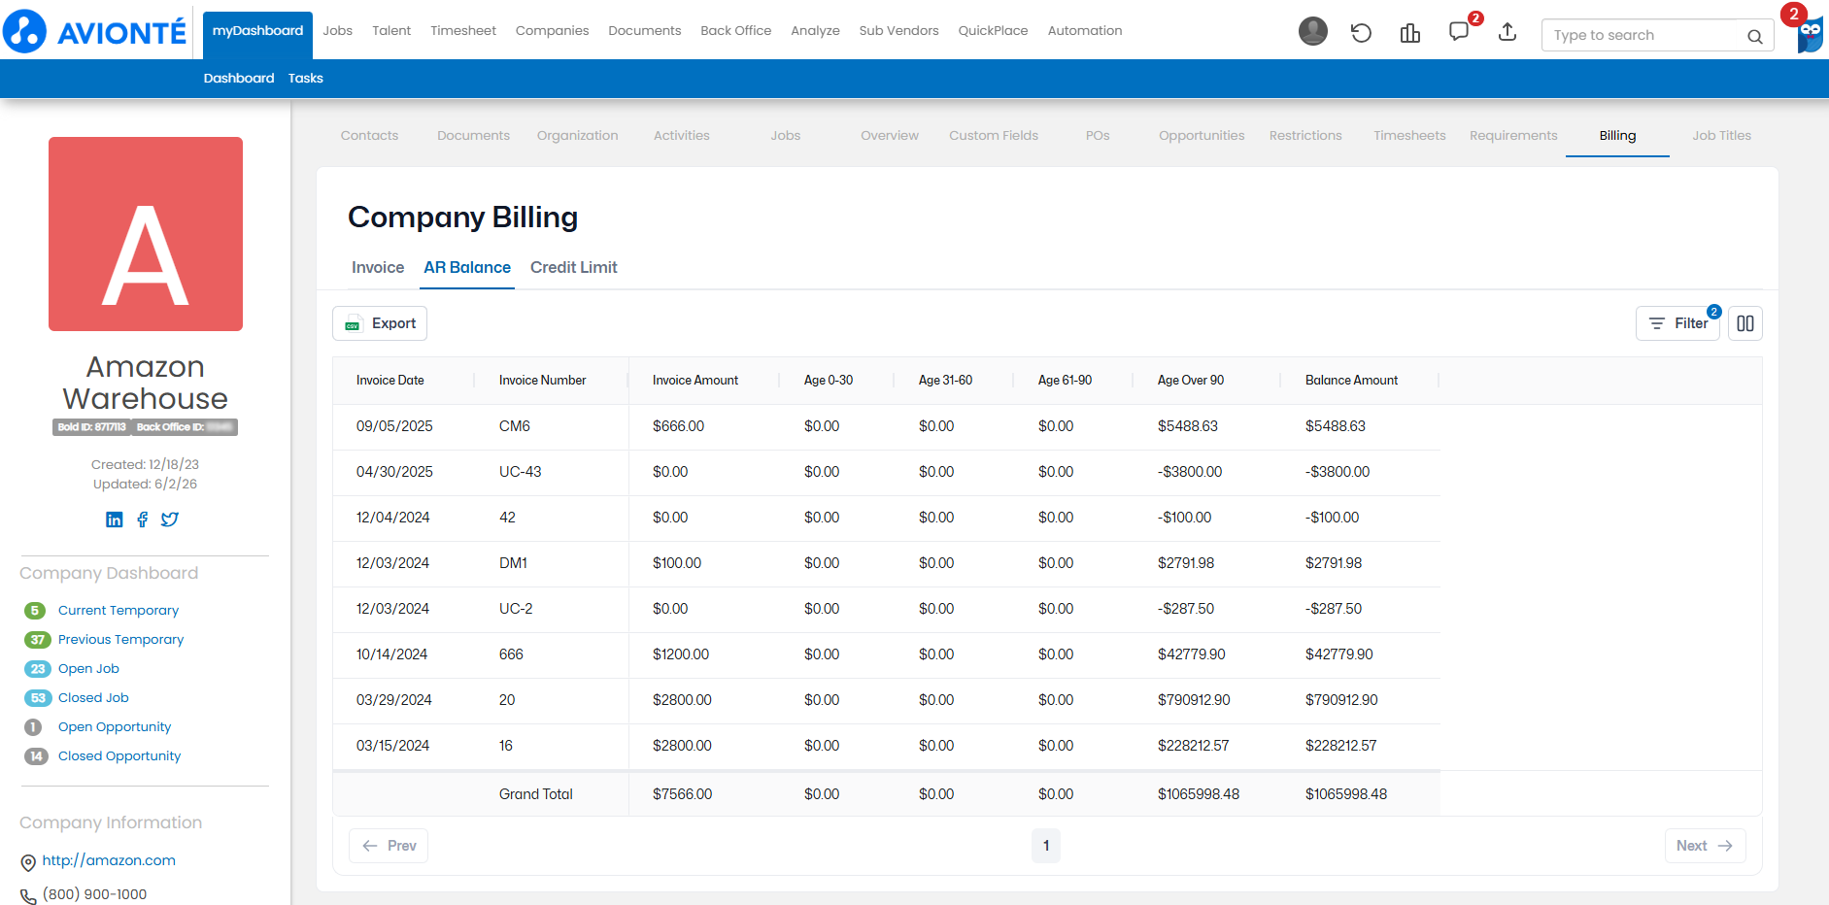
Task: Open the Timesheets company tab
Action: pos(1409,136)
